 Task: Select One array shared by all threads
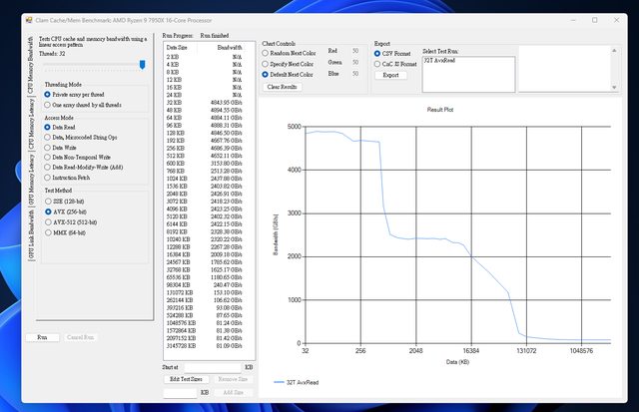47,104
